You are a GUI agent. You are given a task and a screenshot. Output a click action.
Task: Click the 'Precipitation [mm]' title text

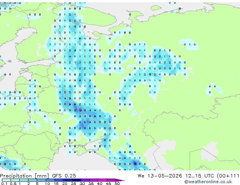[x=25, y=176]
